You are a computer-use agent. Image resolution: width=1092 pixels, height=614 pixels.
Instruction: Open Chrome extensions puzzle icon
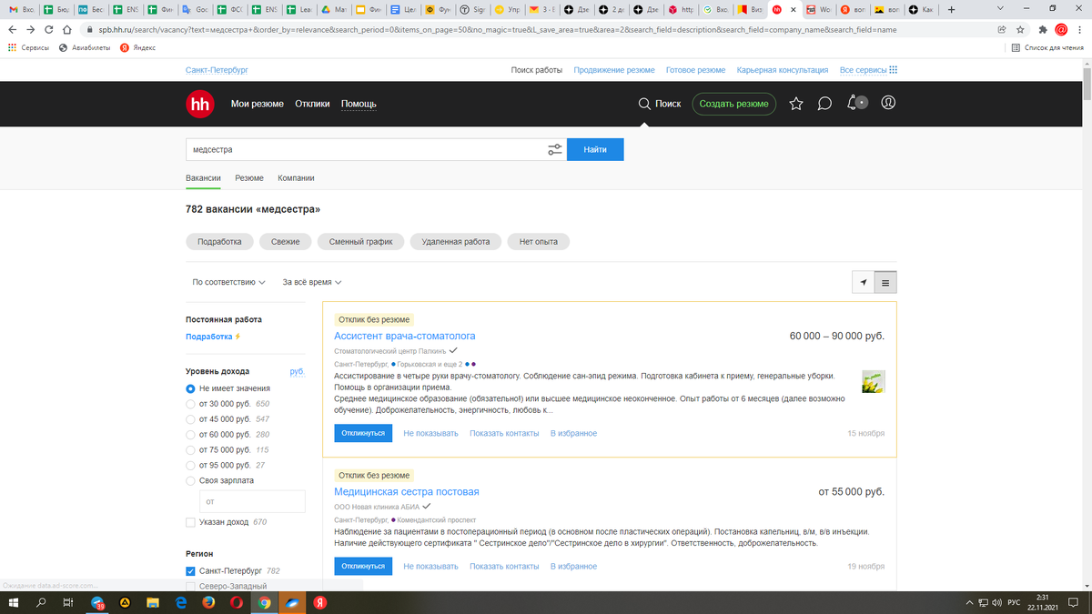(1043, 29)
